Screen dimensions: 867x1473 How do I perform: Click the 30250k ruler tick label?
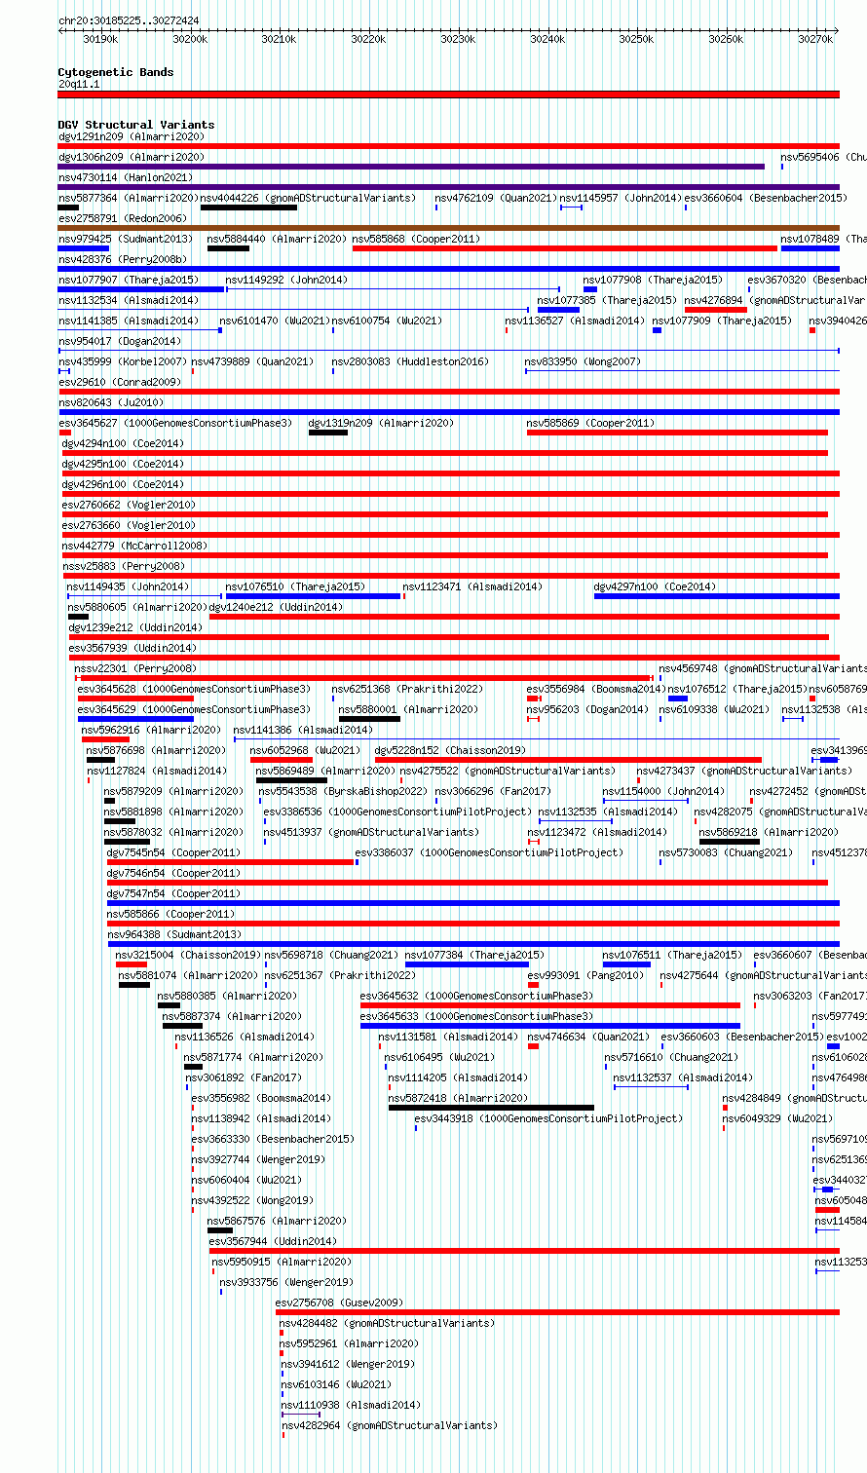click(x=636, y=39)
